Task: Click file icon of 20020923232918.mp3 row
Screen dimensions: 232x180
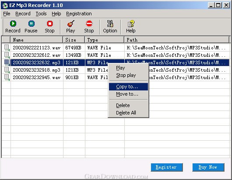Action: pos(7,70)
